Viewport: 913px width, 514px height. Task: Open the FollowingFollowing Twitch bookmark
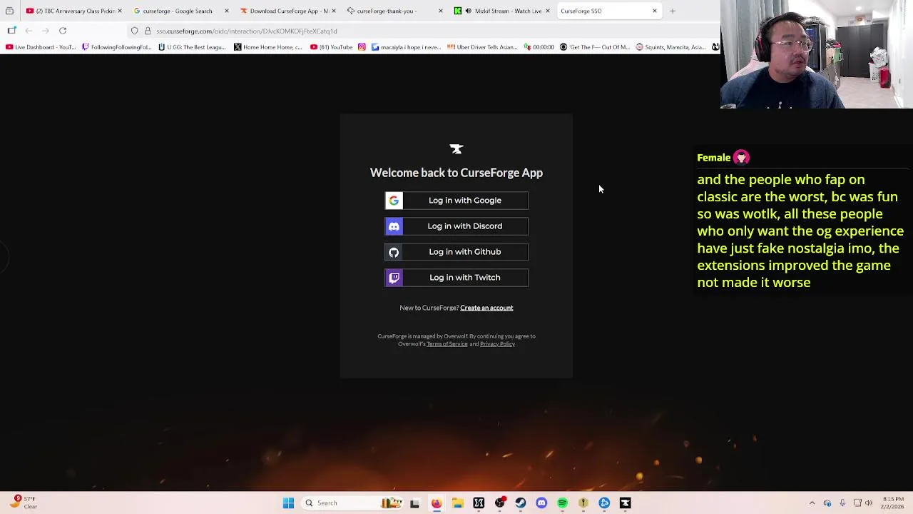[117, 47]
